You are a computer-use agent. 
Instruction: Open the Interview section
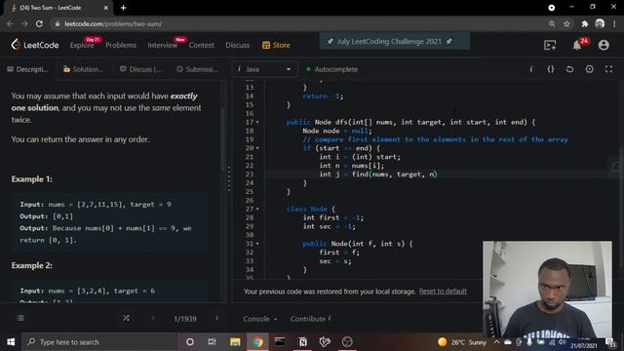click(x=163, y=45)
